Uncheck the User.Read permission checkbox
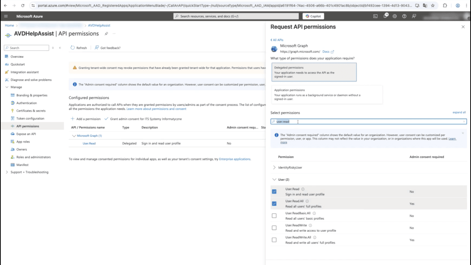 274,191
